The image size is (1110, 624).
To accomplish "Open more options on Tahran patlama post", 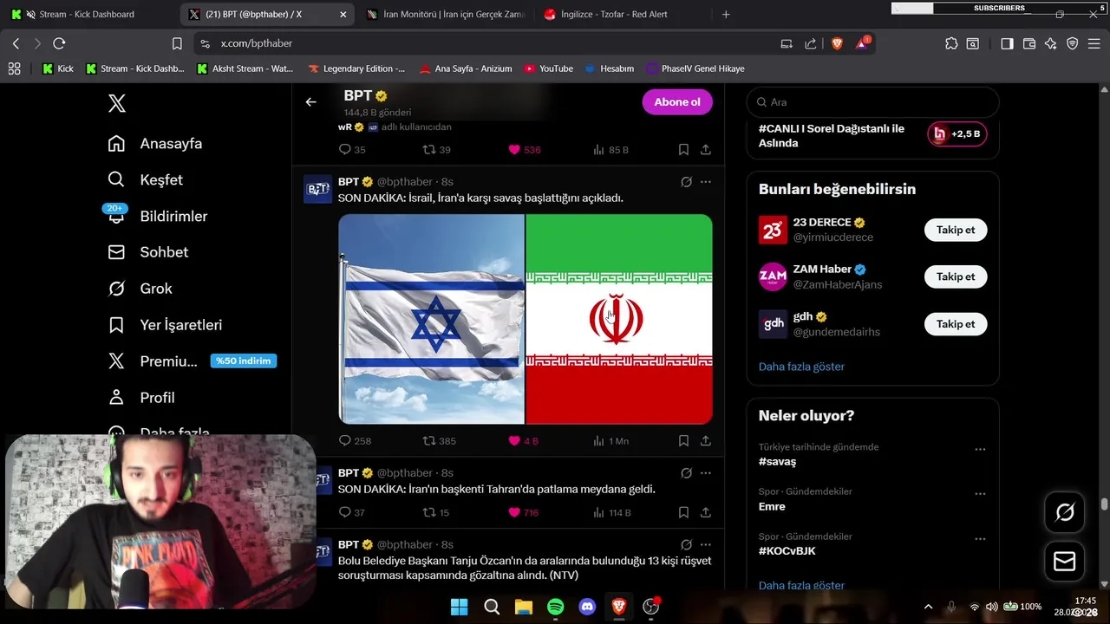I will pos(706,473).
